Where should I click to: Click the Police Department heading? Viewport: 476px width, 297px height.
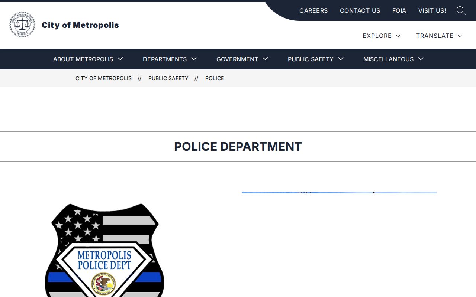coord(238,146)
